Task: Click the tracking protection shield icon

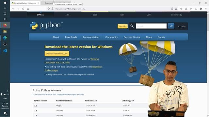Action: point(49,9)
